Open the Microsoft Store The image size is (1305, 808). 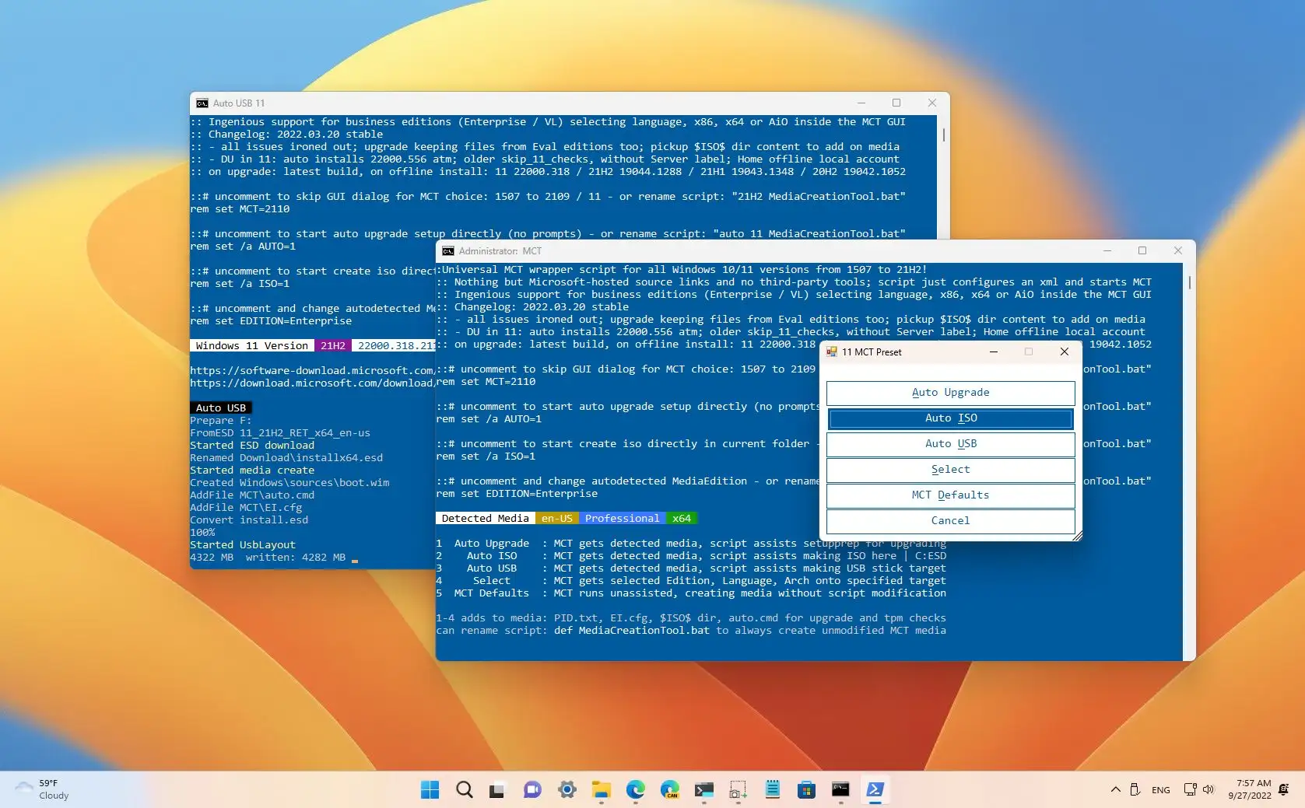point(807,790)
